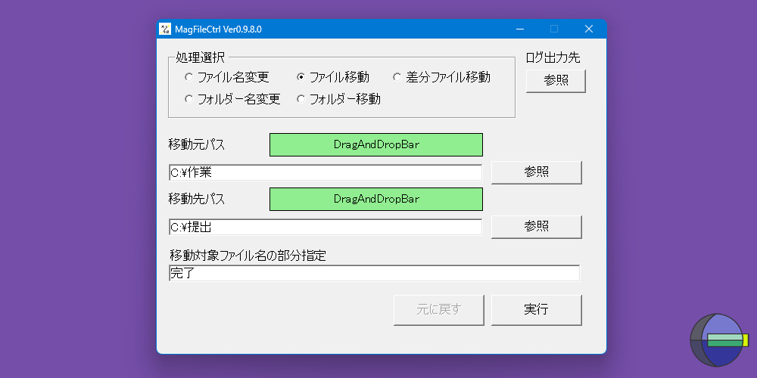757x378 pixels.
Task: Click the 移動対象ファイル名の部分指定 label
Action: coord(248,256)
